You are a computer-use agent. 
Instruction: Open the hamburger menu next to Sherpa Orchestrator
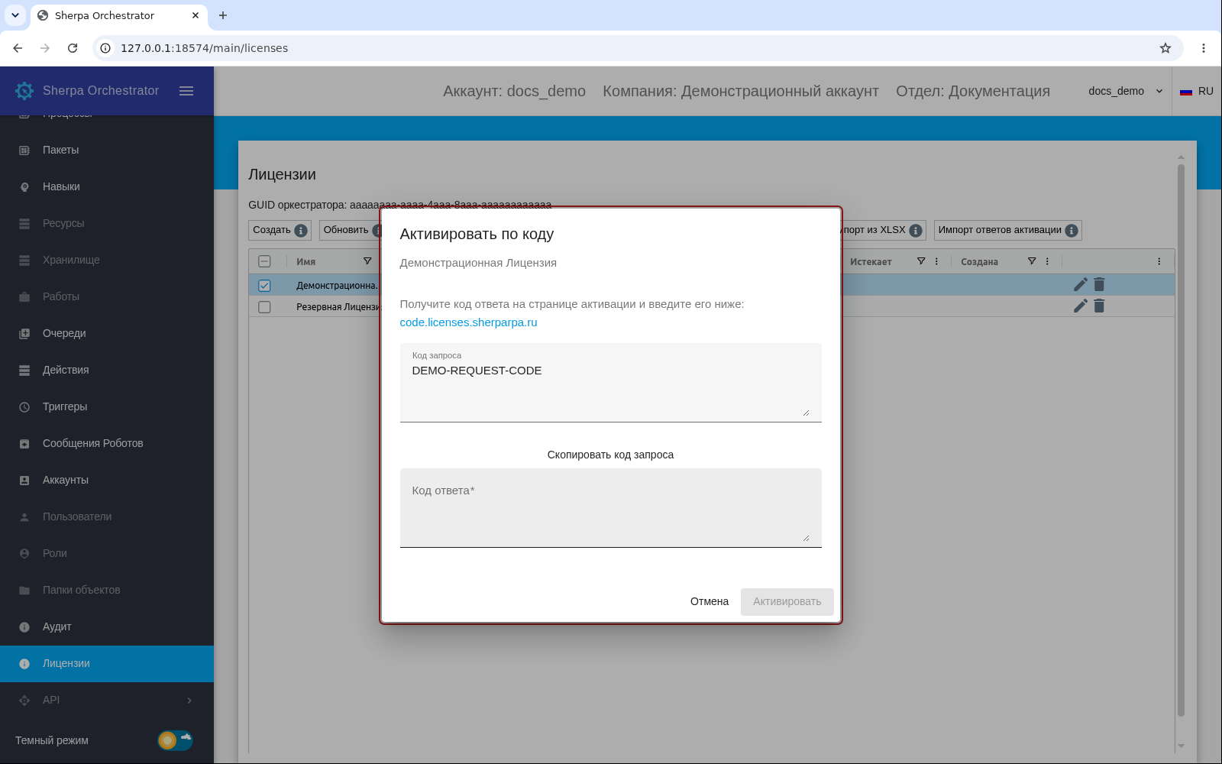[x=186, y=91]
